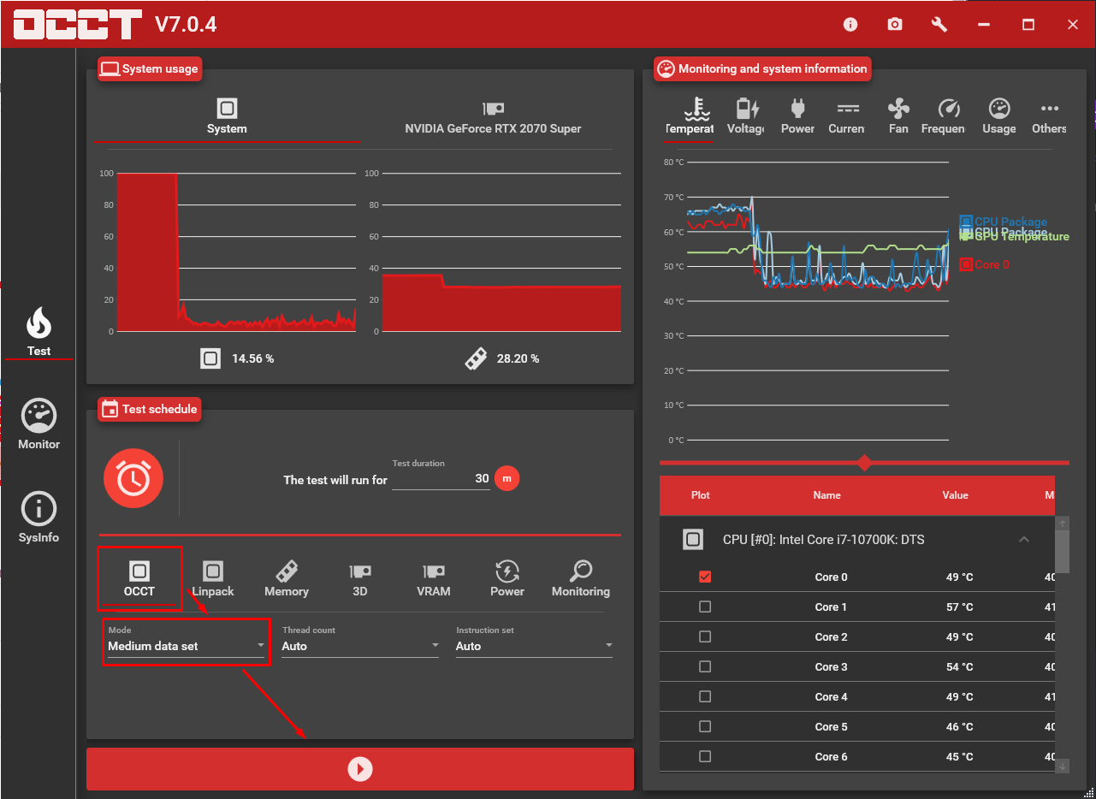Take a screenshot with camera icon

(895, 25)
